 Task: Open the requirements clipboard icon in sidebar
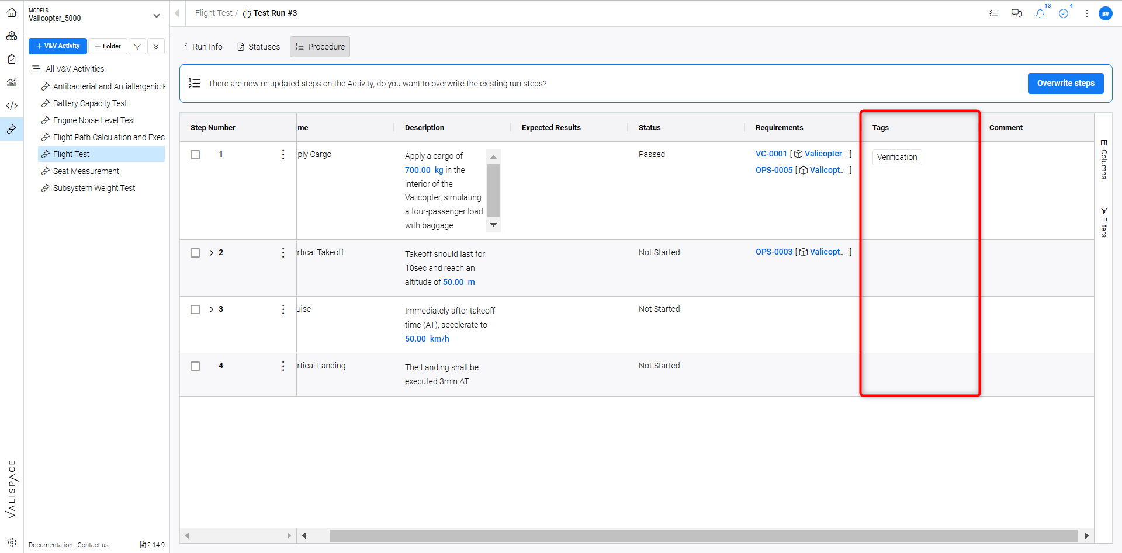pyautogui.click(x=12, y=59)
